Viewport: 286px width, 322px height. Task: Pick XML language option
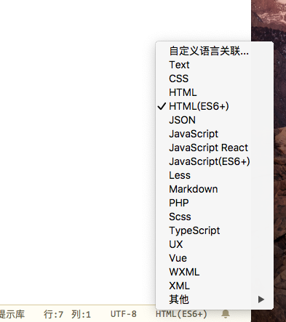click(215, 286)
